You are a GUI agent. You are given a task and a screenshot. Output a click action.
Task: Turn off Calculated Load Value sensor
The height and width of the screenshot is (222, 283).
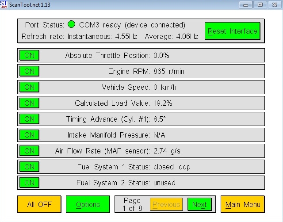(29, 103)
